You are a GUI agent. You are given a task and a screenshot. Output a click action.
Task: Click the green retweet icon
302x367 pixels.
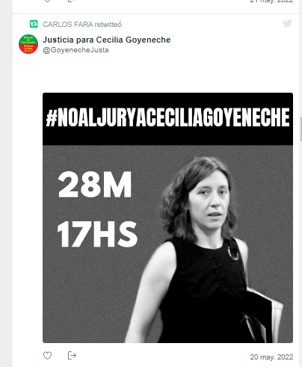coord(34,24)
